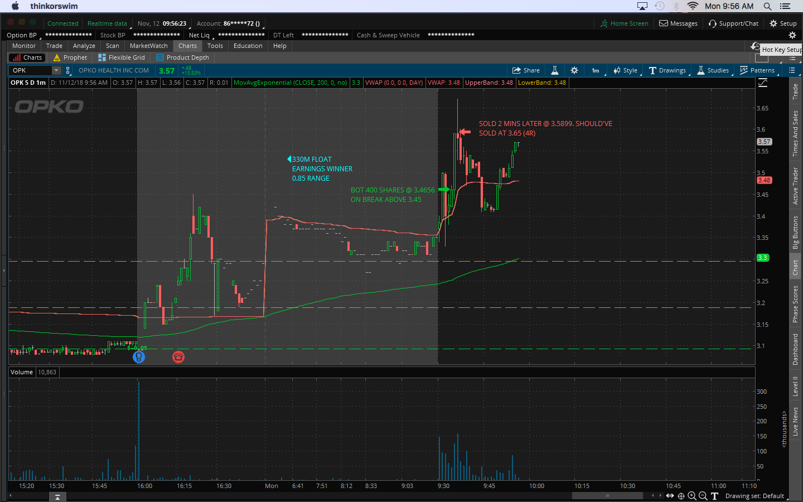Open the Phase Scores side tab

pyautogui.click(x=796, y=304)
